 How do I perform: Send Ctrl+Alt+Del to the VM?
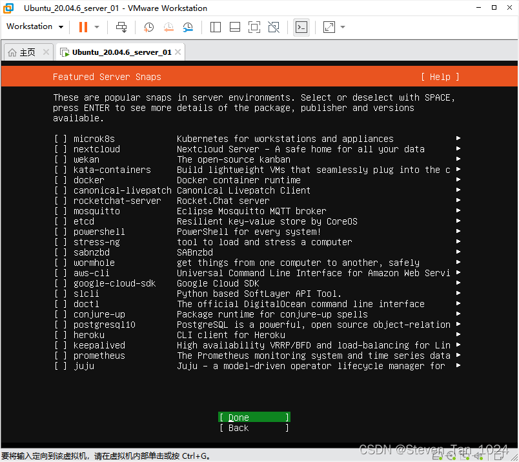pos(121,27)
